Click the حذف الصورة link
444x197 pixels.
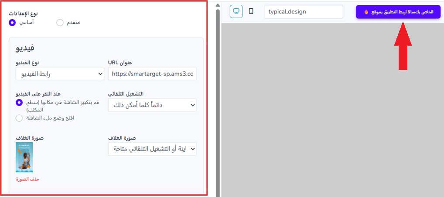tap(27, 180)
